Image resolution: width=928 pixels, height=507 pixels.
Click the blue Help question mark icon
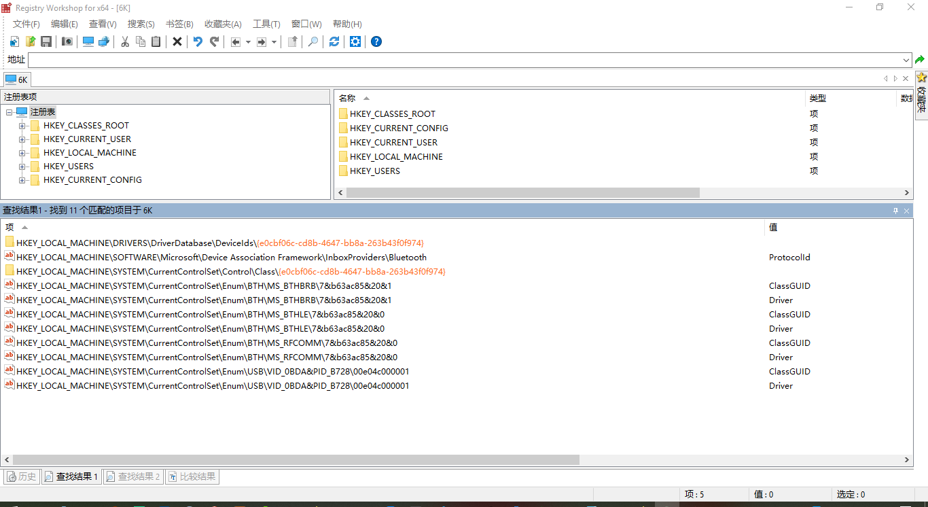coord(376,41)
